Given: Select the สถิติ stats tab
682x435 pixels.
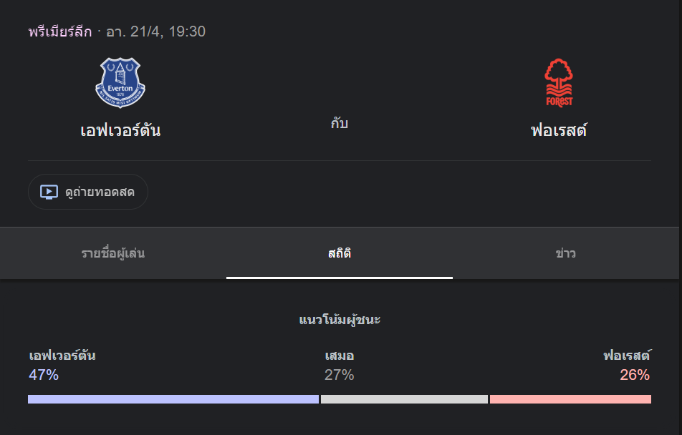Looking at the screenshot, I should coord(340,253).
